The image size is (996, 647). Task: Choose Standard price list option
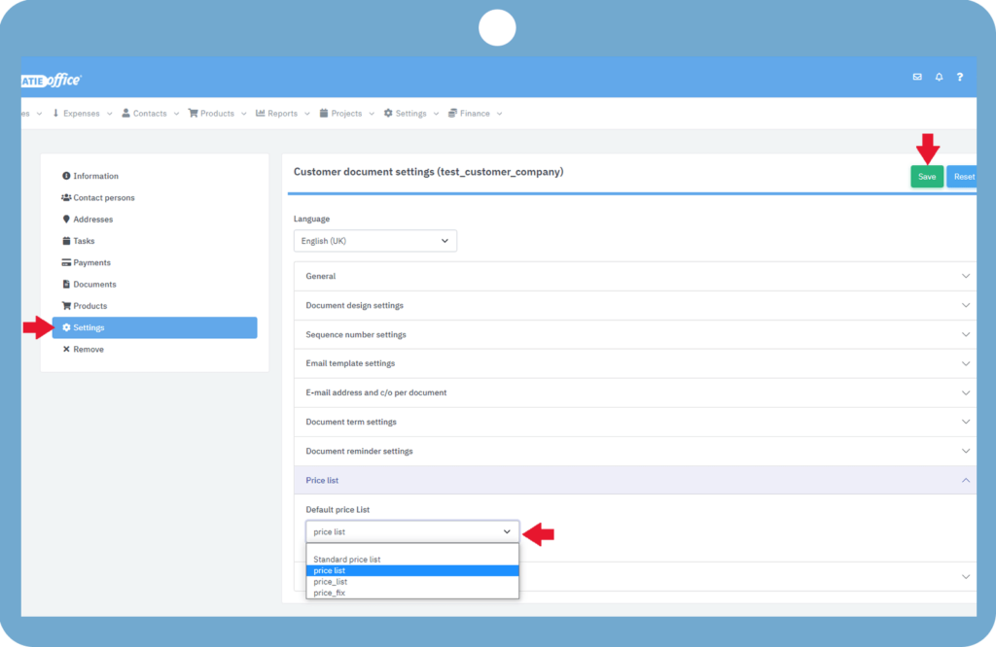[x=412, y=560]
